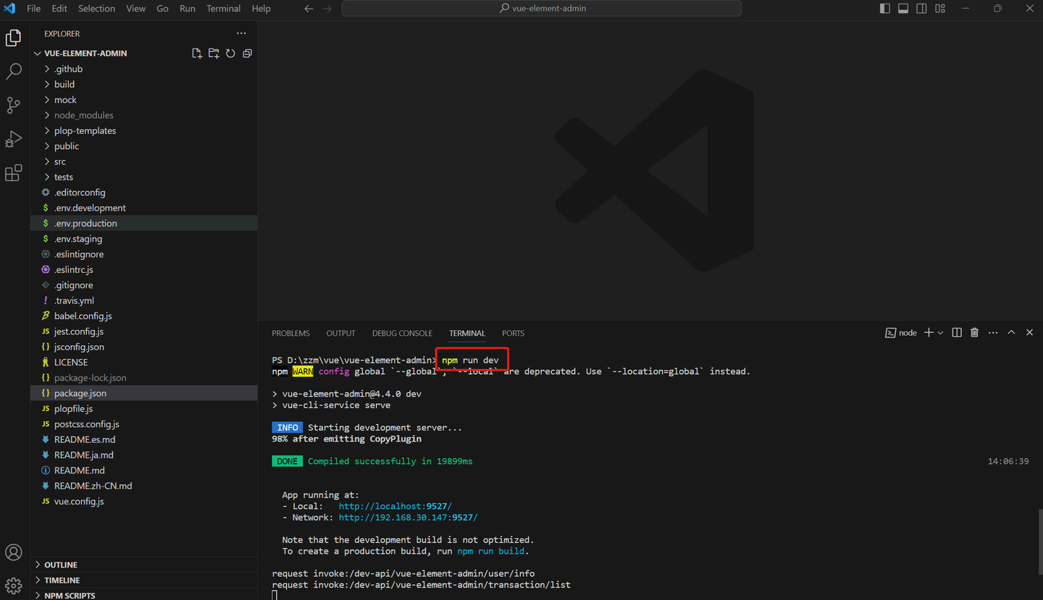Split the terminal pane
The height and width of the screenshot is (600, 1043).
coord(957,333)
